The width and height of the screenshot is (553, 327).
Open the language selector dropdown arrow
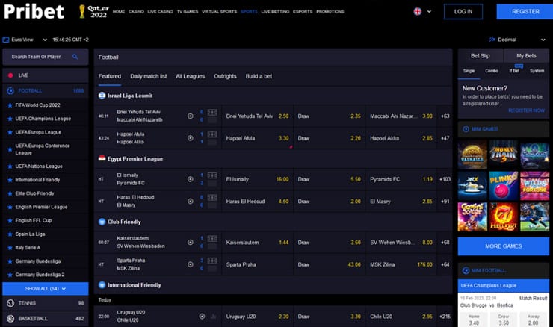tap(429, 12)
